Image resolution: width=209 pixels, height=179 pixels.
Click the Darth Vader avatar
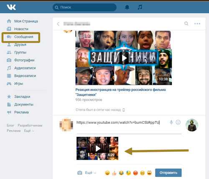pos(192,125)
